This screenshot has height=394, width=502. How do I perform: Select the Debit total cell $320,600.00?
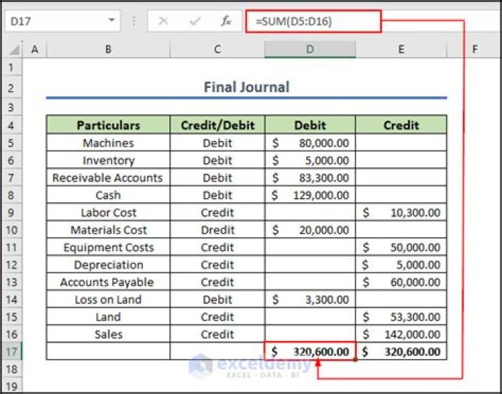(310, 351)
